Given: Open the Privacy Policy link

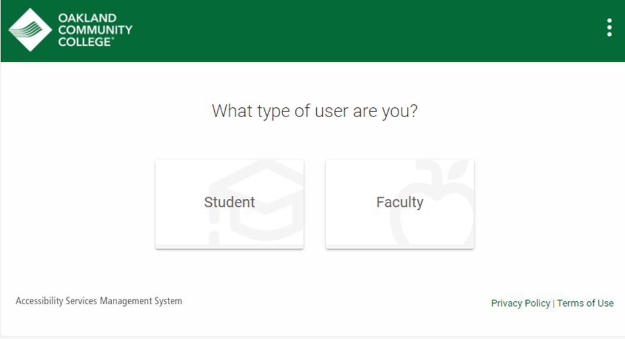Looking at the screenshot, I should (520, 303).
